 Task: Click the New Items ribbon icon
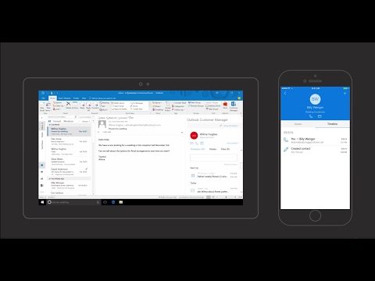coord(48,106)
